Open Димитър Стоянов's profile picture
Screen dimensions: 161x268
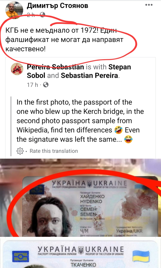click(12, 10)
